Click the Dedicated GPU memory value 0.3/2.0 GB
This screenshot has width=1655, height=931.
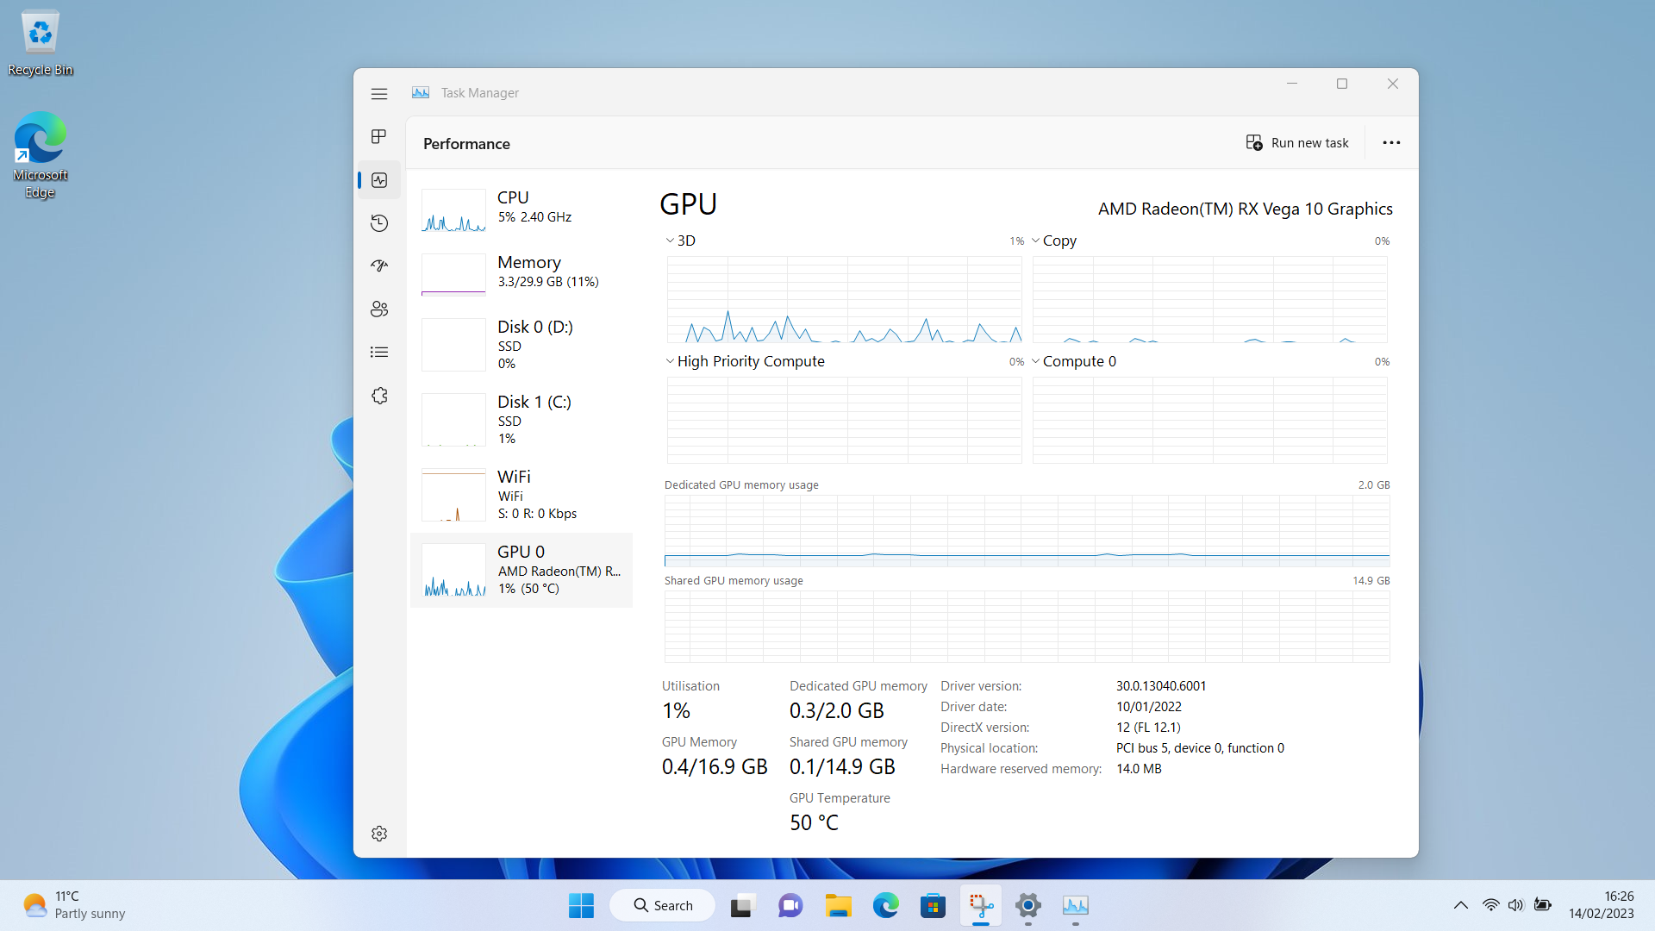pyautogui.click(x=837, y=711)
